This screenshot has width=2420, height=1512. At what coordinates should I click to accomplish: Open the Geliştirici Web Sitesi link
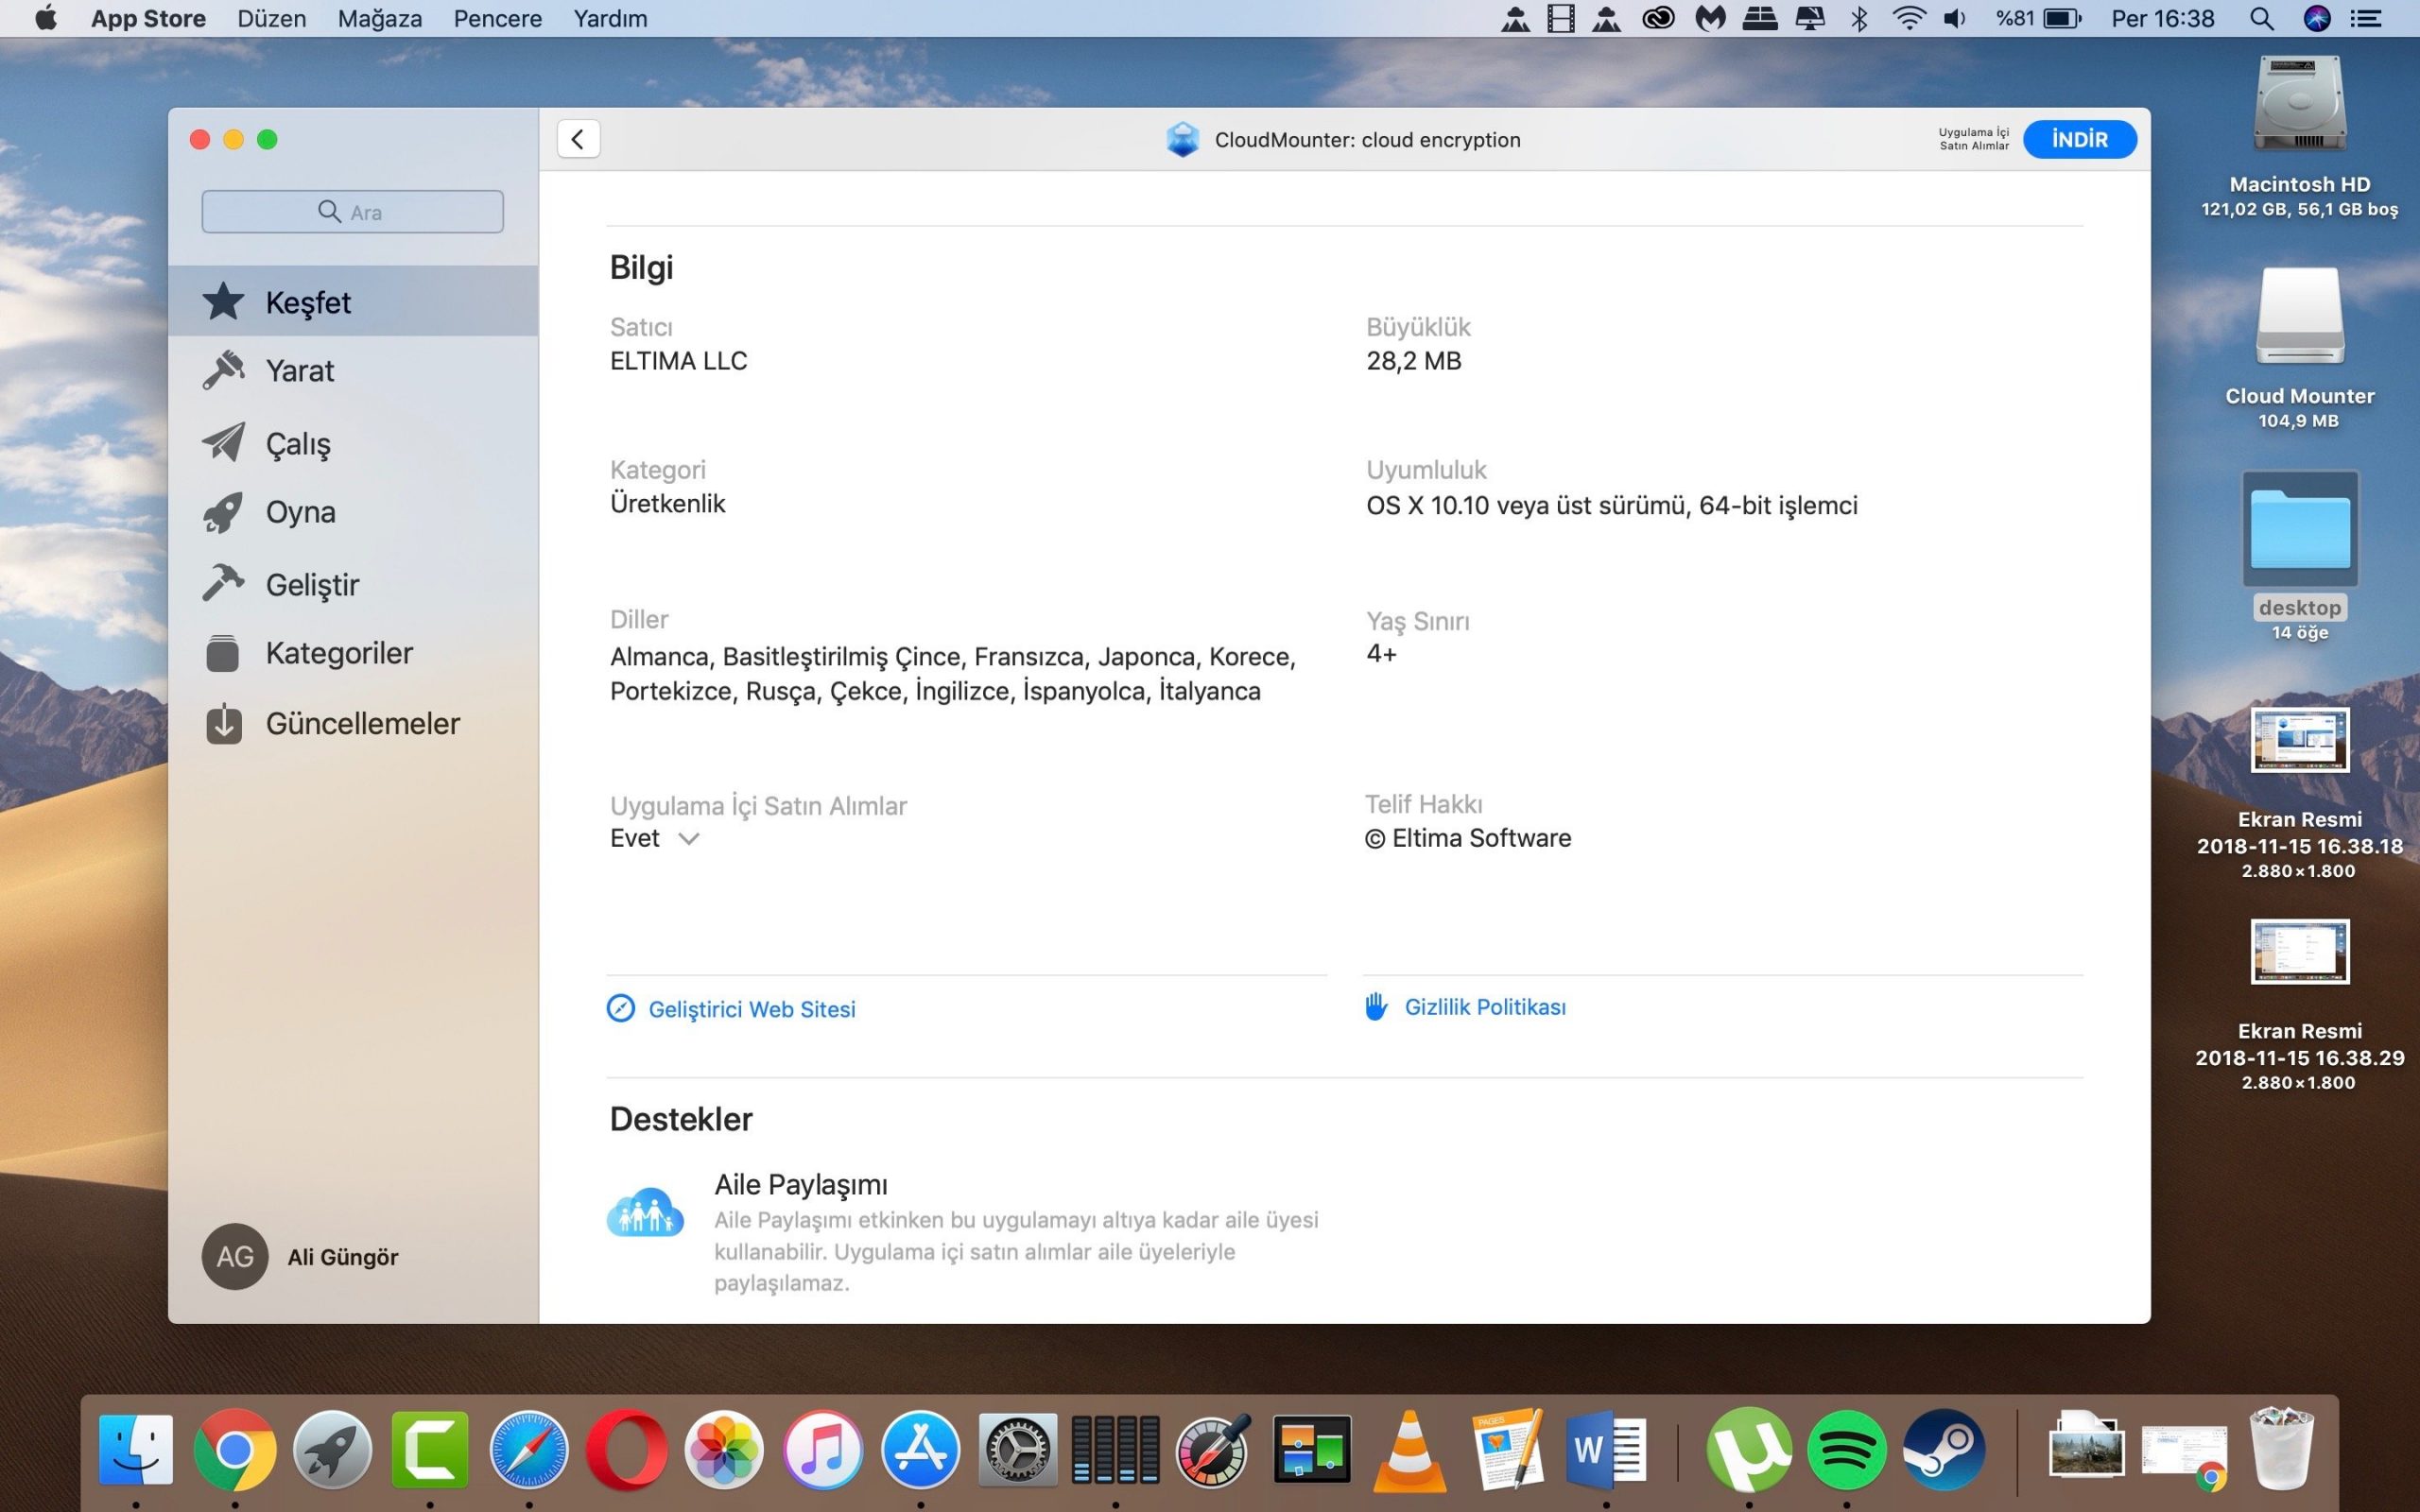click(751, 1009)
